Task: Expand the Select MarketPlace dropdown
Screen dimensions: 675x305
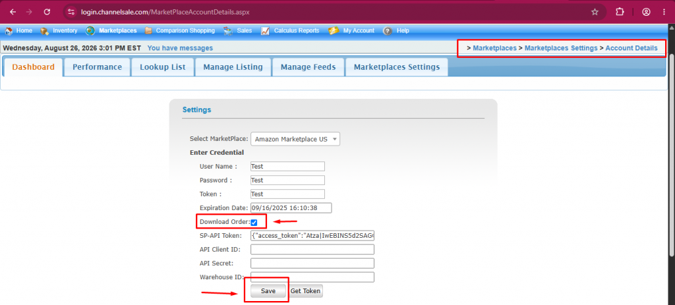Action: pyautogui.click(x=295, y=139)
